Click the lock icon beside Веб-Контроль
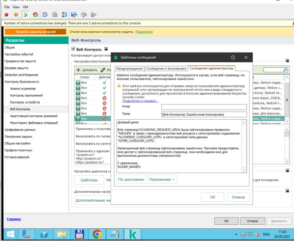Viewport: 294px width, 241px height. (106, 49)
